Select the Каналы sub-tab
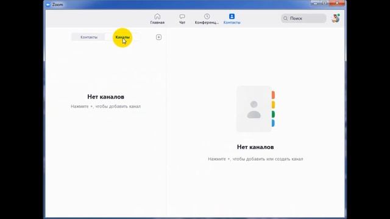Viewport: 390px width, 219px height. click(122, 37)
